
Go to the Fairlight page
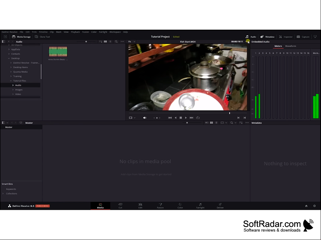[200, 206]
